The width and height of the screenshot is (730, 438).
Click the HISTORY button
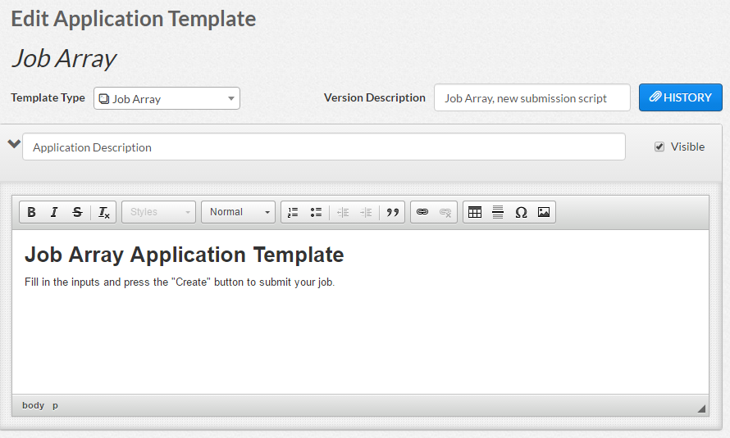click(x=680, y=97)
